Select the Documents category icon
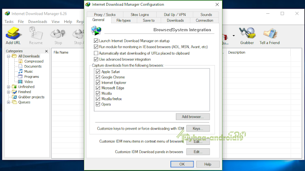Image resolution: width=305 pixels, height=171 pixels. pos(20,66)
